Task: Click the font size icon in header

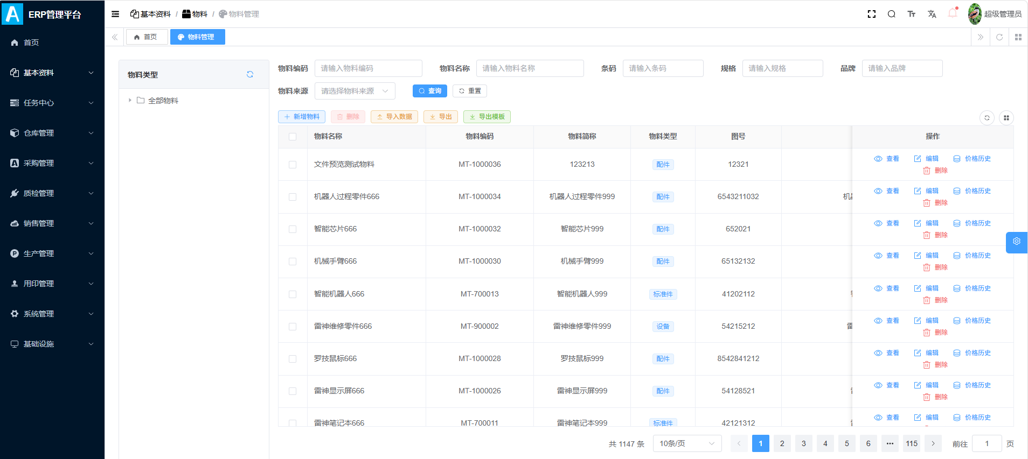Action: coord(912,14)
